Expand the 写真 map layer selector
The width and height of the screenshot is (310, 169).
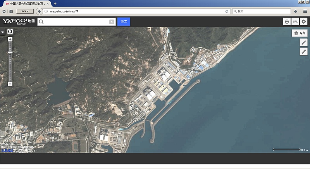[300, 33]
